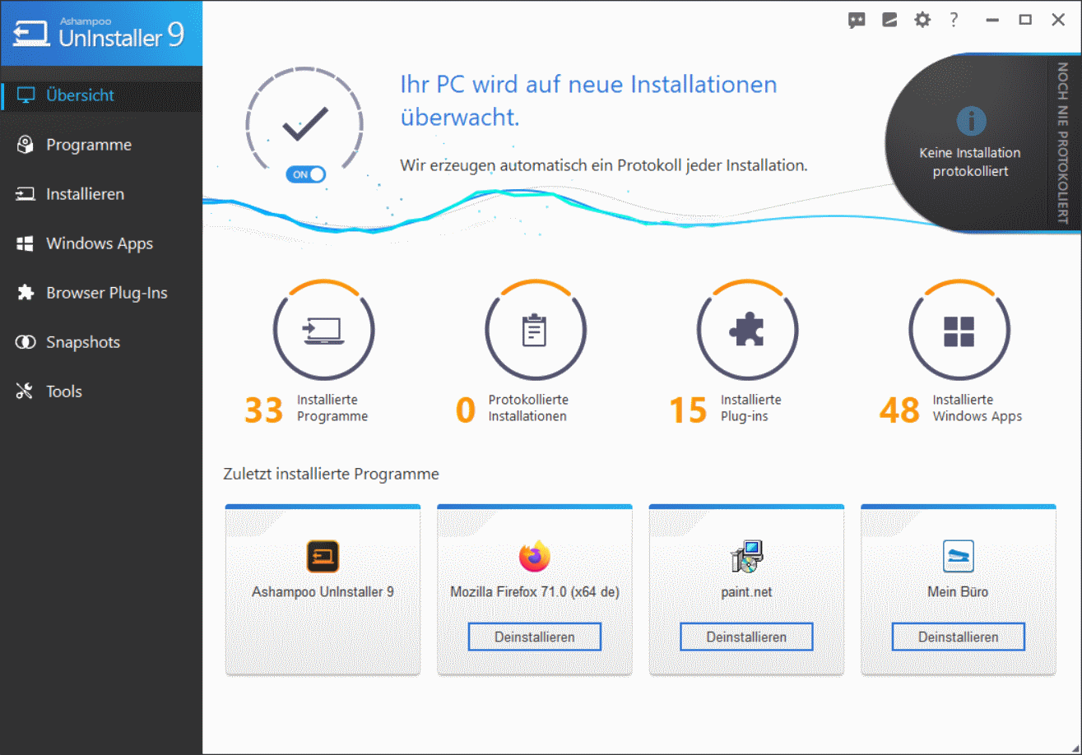Open the feedback chat icon
The height and width of the screenshot is (755, 1082).
pyautogui.click(x=857, y=21)
